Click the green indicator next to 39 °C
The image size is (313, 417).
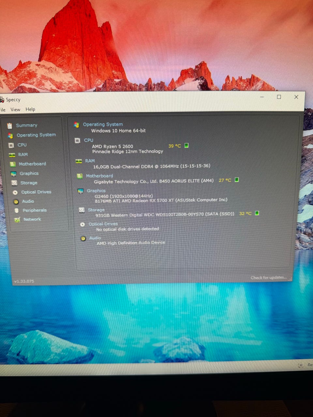[186, 146]
